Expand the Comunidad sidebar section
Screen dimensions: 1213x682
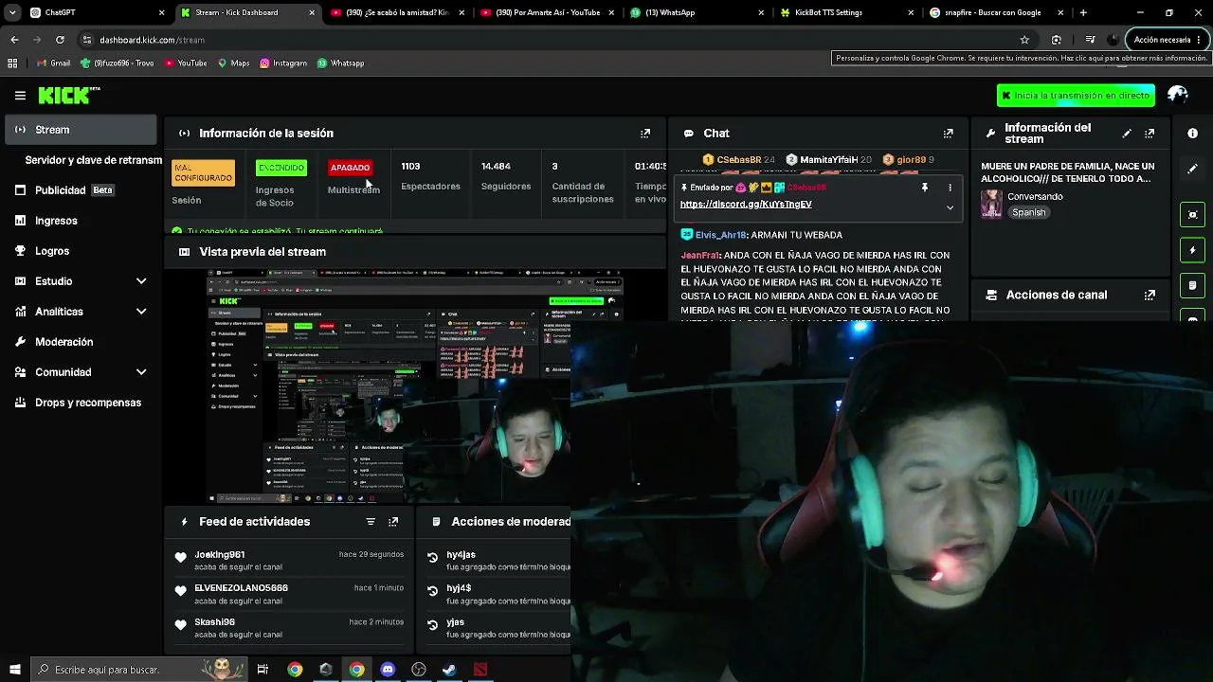(x=141, y=372)
